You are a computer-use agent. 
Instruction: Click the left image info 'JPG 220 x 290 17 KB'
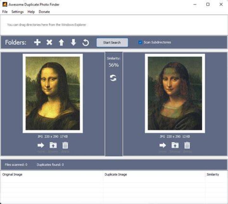point(53,137)
